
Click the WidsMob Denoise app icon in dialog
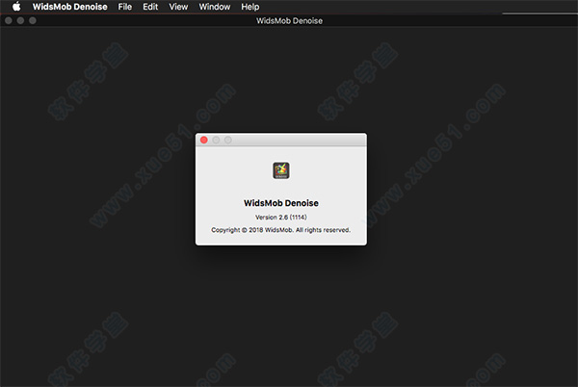281,170
